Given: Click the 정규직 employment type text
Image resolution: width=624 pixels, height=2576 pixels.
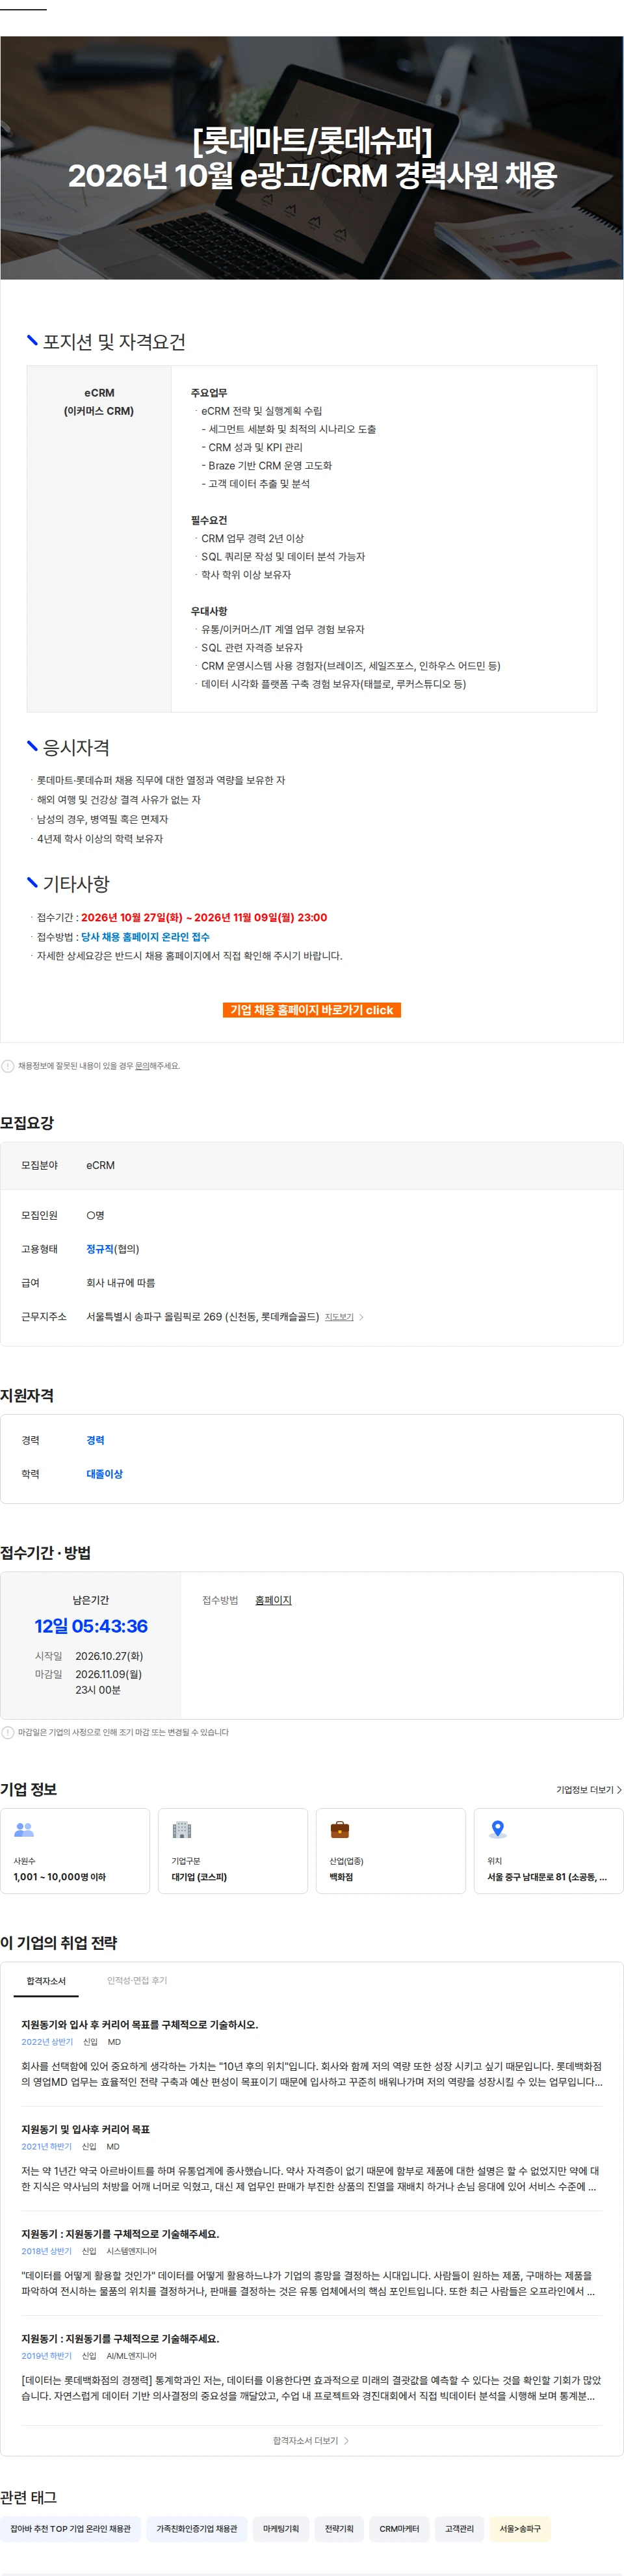Looking at the screenshot, I should 100,1249.
